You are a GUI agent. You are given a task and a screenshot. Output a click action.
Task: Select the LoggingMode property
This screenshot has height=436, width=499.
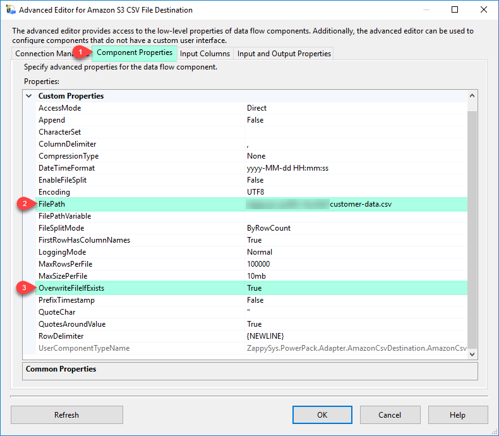coord(63,252)
